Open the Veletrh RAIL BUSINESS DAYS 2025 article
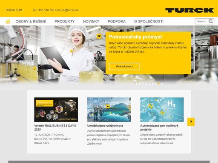The height and width of the screenshot is (163, 218). click(x=55, y=127)
